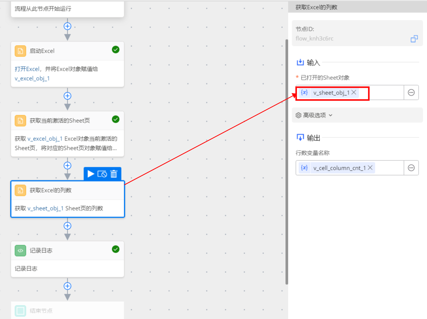The width and height of the screenshot is (427, 319).
Task: Open variable picker for 行数变量名称 output
Action: point(411,168)
